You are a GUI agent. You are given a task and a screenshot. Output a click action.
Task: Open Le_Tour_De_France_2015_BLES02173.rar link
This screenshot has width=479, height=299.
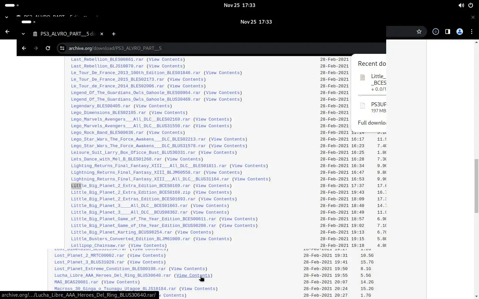pos(117,79)
